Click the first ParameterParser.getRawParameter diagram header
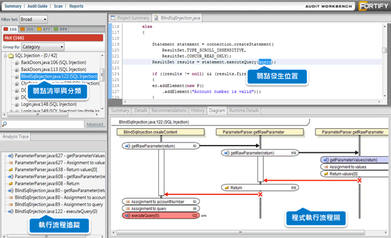391x238 pixels. (x=259, y=132)
